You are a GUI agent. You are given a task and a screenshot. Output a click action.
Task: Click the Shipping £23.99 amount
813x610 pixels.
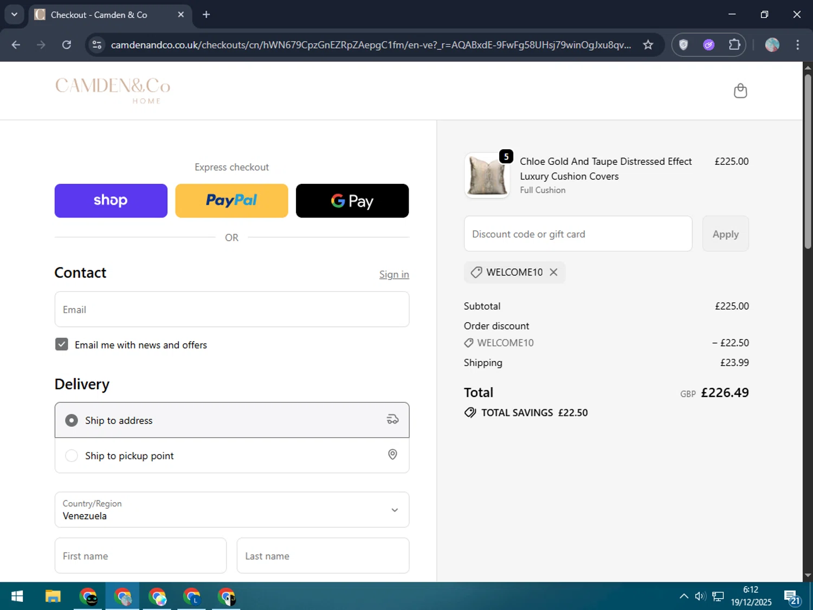734,362
